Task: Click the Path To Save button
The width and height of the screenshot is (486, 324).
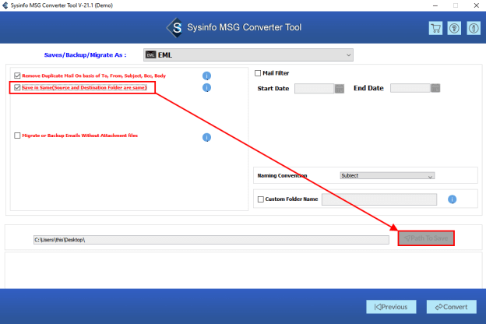Action: 426,238
